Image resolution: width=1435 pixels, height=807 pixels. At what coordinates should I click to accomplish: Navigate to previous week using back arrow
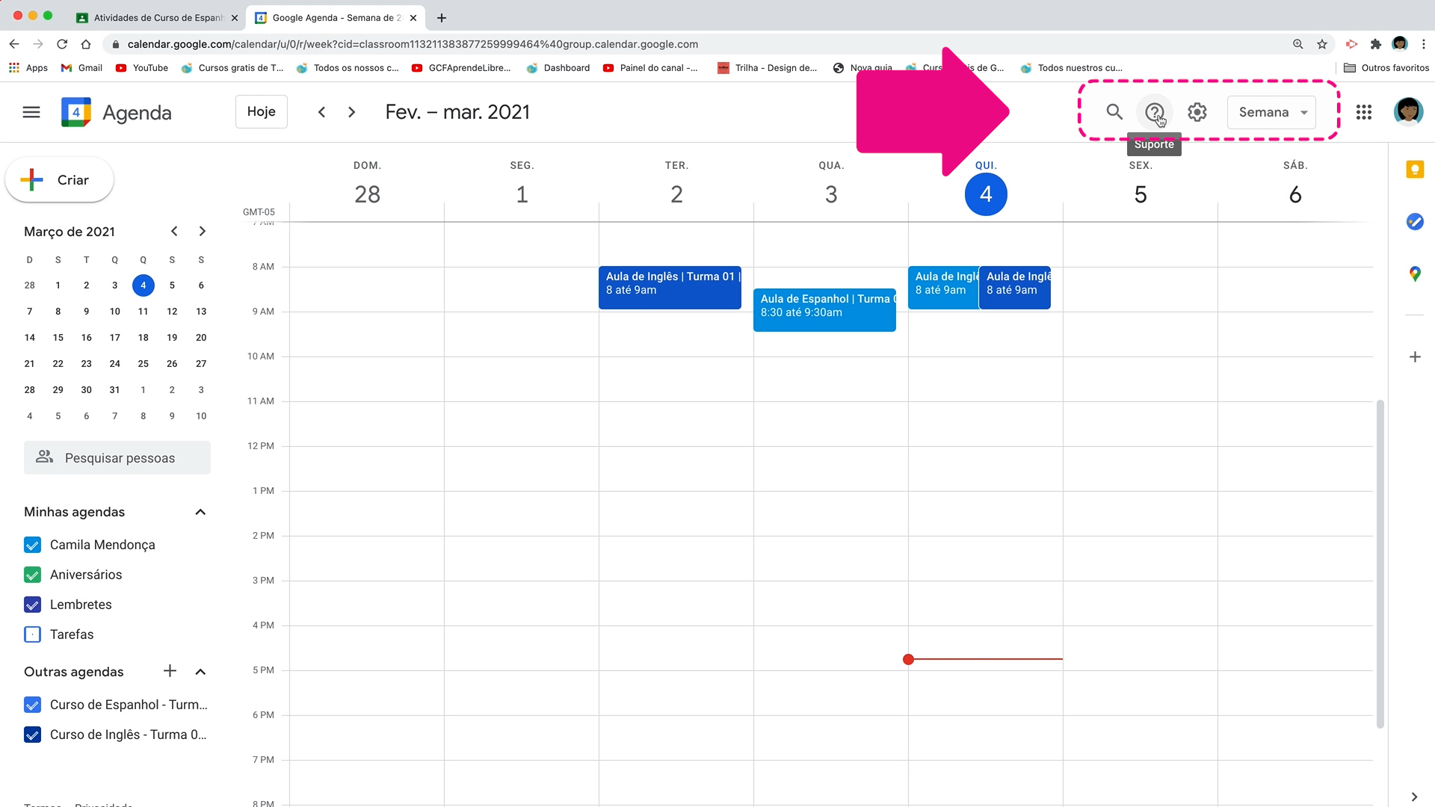click(x=321, y=111)
